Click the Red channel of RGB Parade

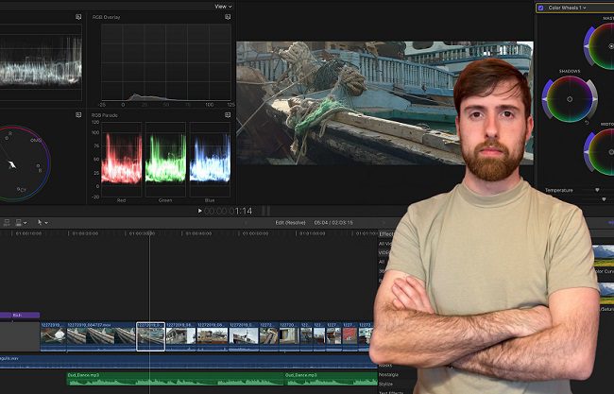(122, 159)
